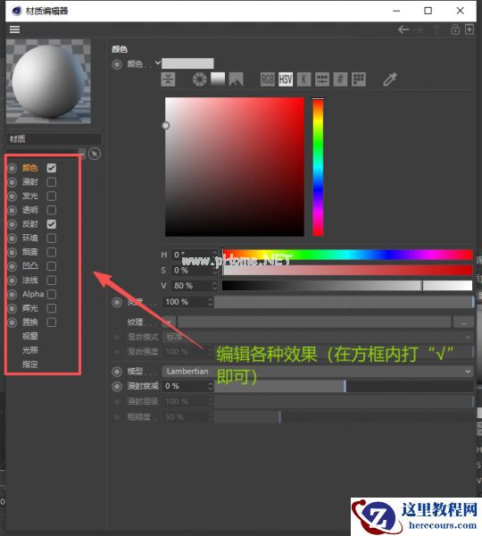The width and height of the screenshot is (482, 536).
Task: Click the vertical hue spectrum bar
Action: coord(318,167)
